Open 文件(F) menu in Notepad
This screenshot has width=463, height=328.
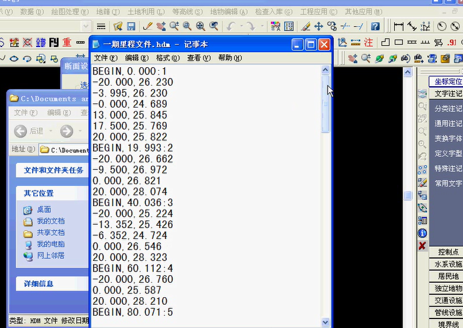coord(106,58)
